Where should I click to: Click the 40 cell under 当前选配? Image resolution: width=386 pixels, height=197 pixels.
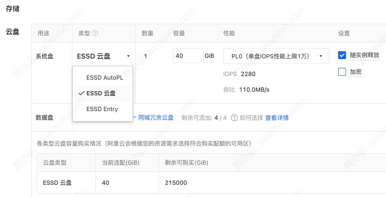point(106,183)
